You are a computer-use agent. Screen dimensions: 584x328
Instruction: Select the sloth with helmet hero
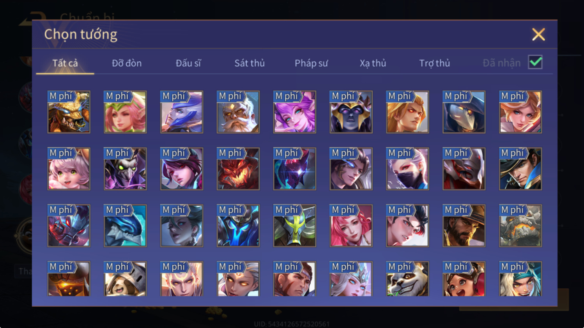point(125,279)
